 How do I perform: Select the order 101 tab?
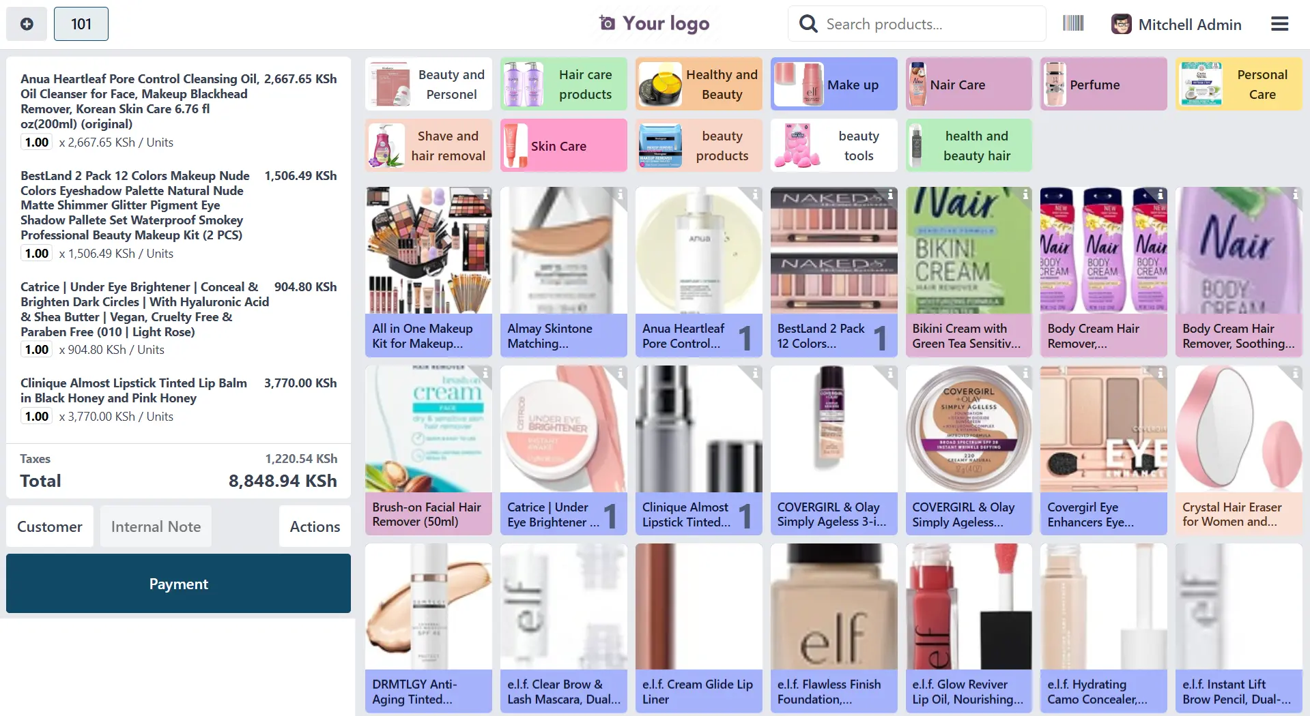81,24
